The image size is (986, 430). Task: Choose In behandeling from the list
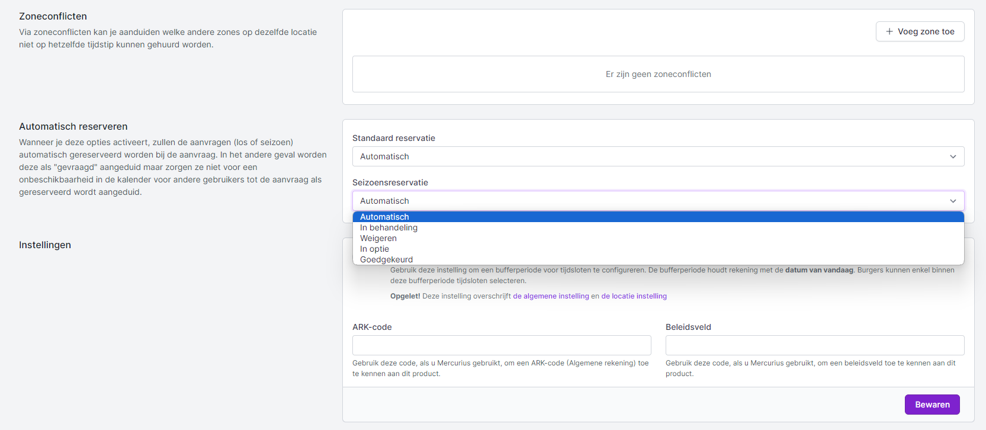pyautogui.click(x=388, y=227)
